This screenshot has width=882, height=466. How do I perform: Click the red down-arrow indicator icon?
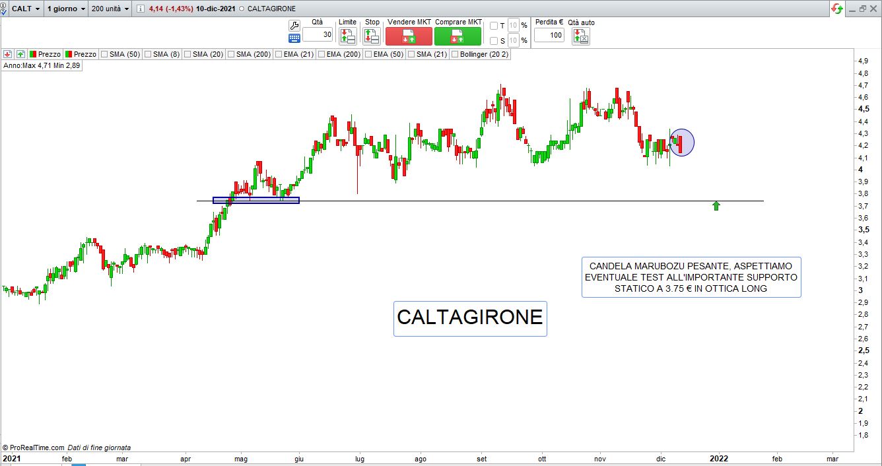(8, 54)
